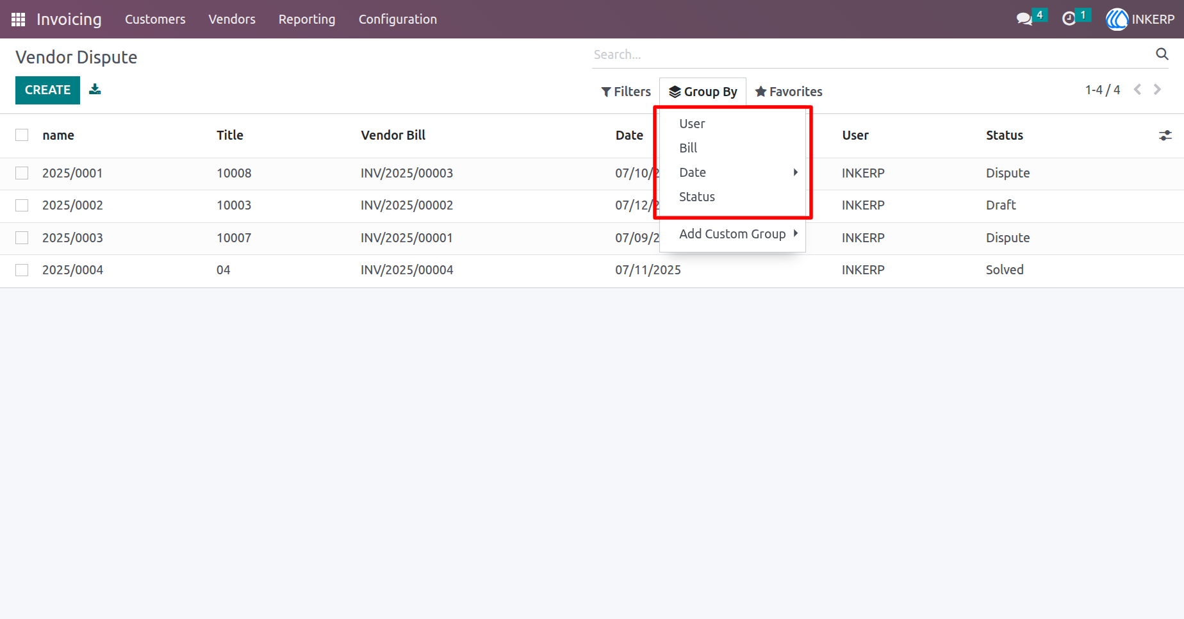Select the checkbox for 2025/0002
Viewport: 1184px width, 619px height.
pyautogui.click(x=22, y=205)
